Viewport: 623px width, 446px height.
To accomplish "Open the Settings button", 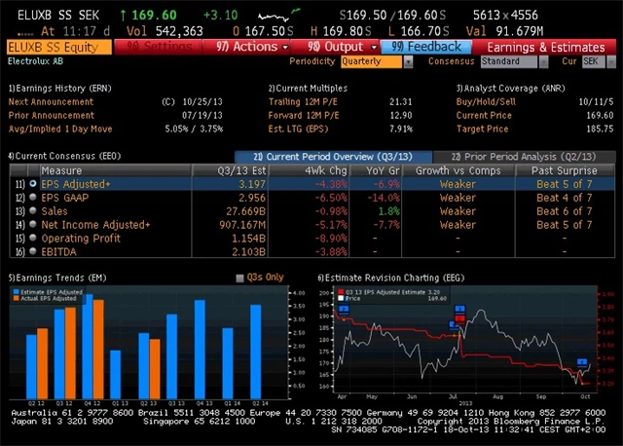I will click(158, 47).
